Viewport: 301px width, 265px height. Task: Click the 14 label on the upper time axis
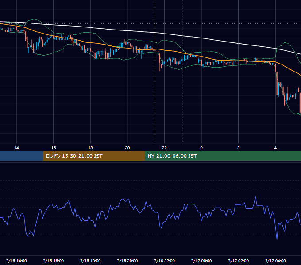(16, 148)
